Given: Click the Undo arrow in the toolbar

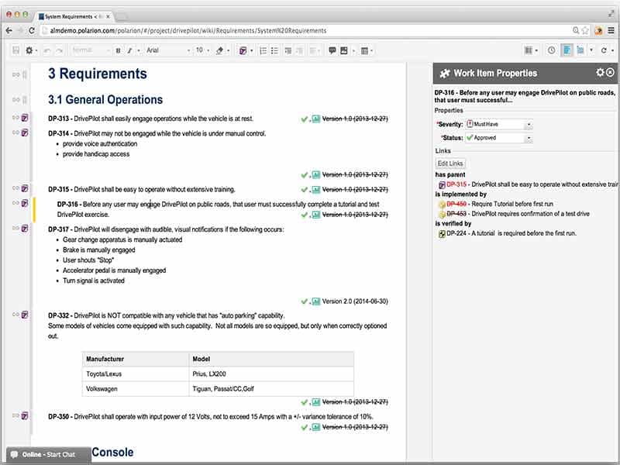Looking at the screenshot, I should 47,50.
